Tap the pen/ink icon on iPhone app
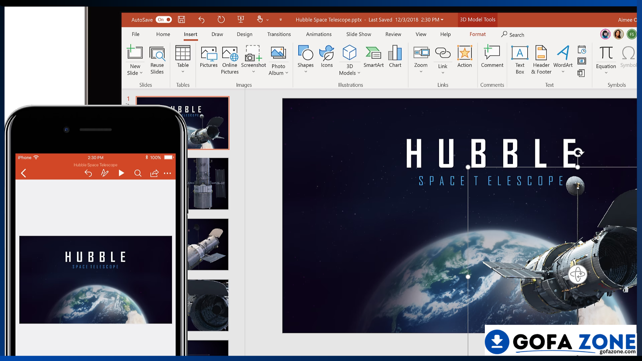The image size is (642, 361). 105,173
